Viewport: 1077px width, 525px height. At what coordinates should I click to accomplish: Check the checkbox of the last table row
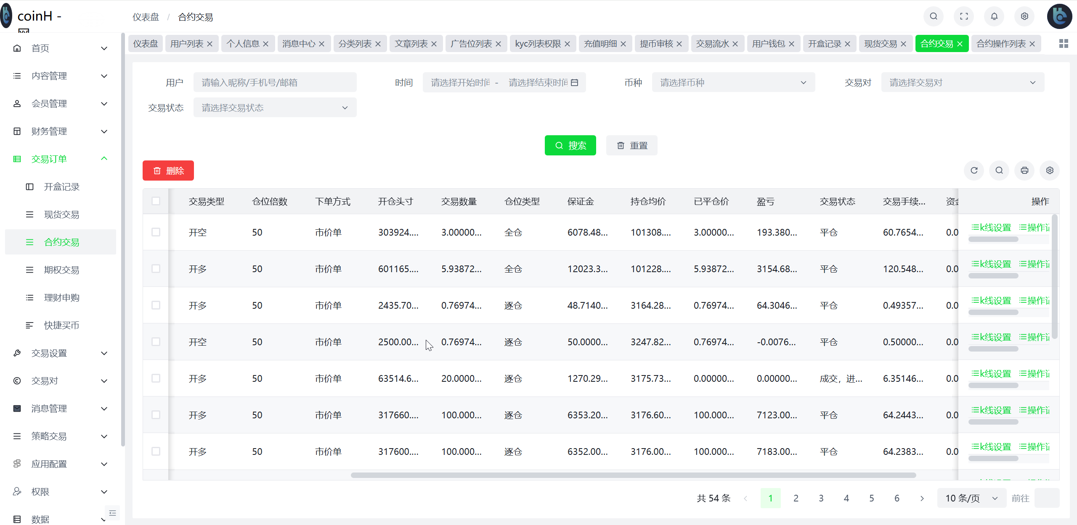click(156, 451)
